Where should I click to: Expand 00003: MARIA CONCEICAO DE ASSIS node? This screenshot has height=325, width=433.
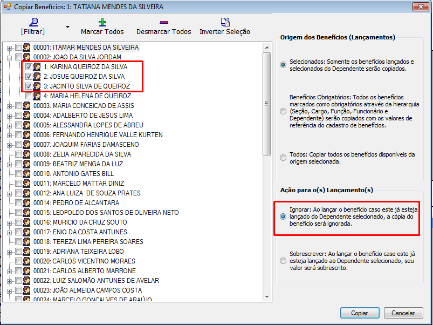9,106
